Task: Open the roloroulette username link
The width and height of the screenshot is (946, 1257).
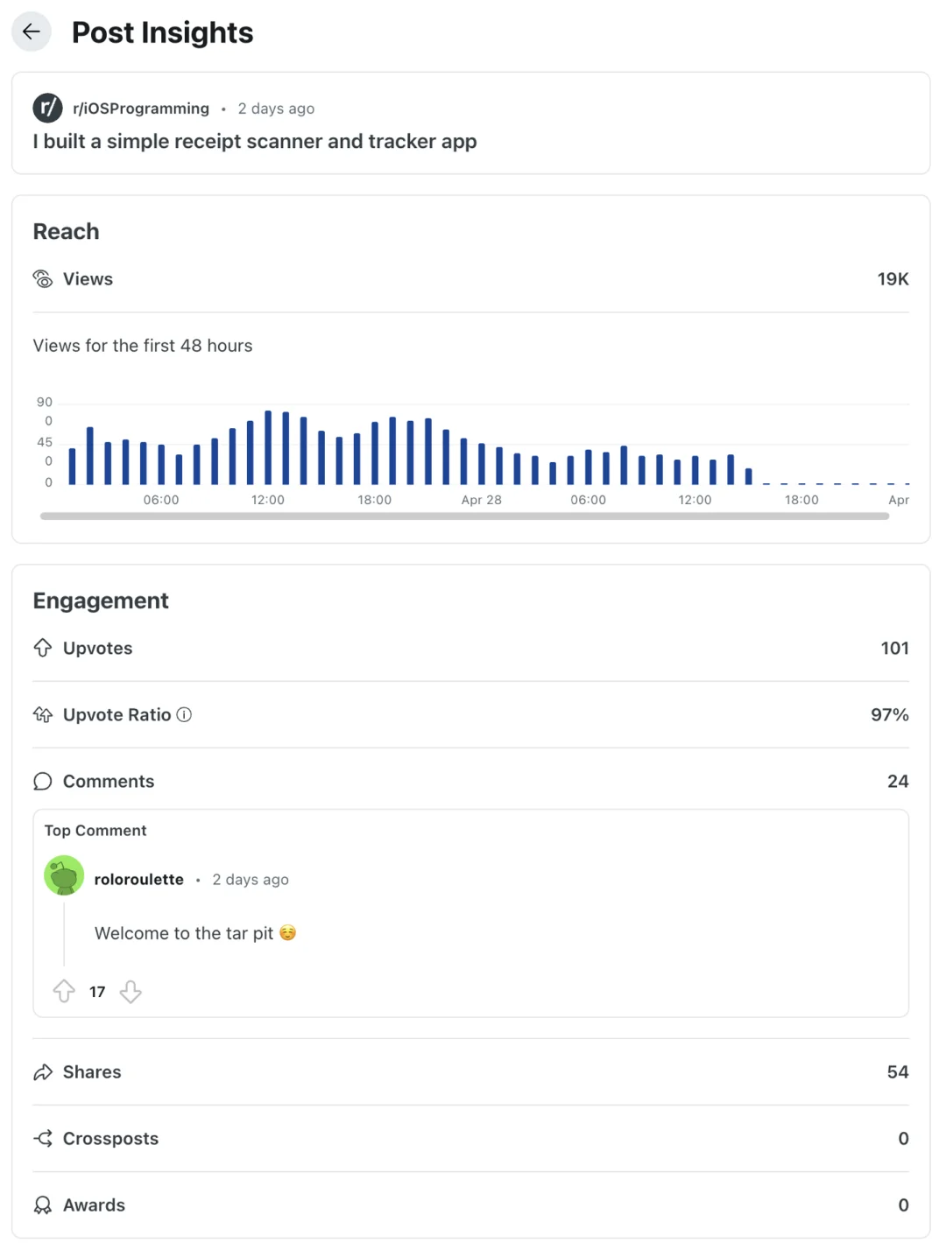Action: coord(139,880)
